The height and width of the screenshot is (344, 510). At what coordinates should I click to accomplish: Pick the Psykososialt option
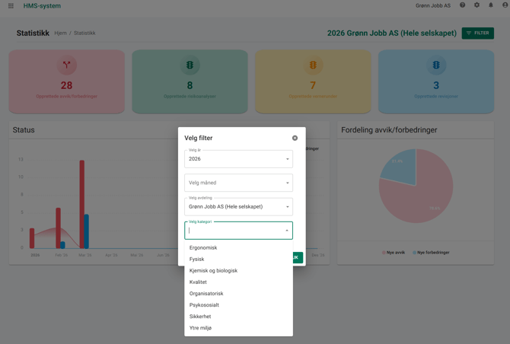pos(204,304)
